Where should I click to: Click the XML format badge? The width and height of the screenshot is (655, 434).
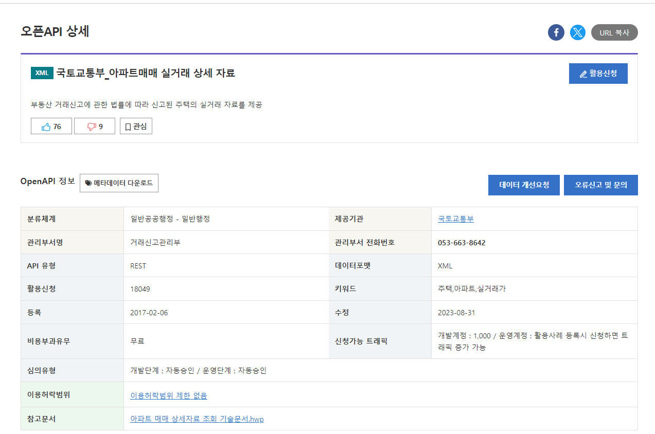click(42, 73)
